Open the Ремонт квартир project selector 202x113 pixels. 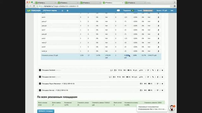(50, 10)
